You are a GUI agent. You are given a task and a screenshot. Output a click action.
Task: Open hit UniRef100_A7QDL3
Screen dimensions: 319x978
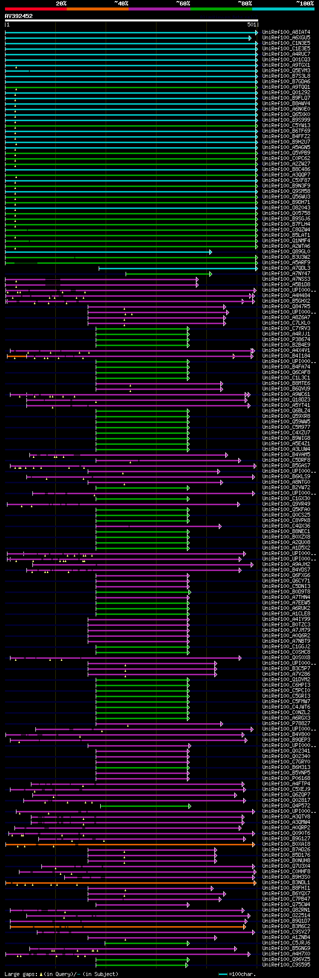(286, 268)
